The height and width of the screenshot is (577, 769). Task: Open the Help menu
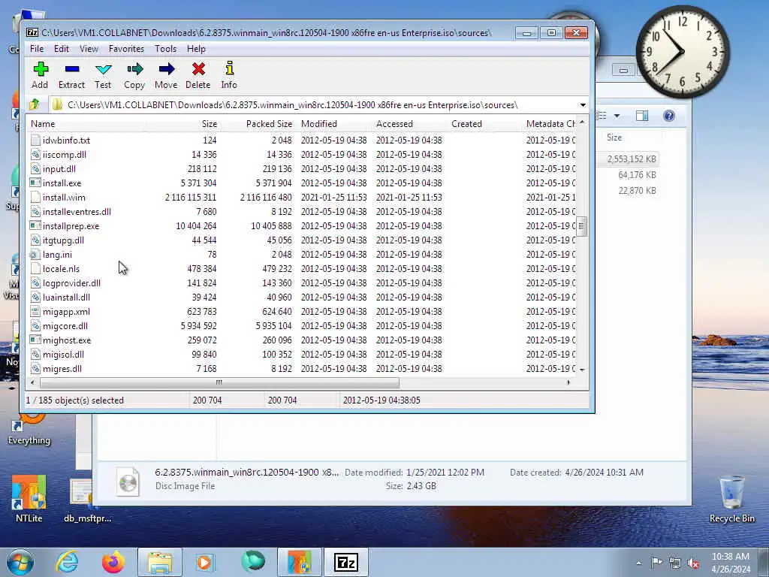[196, 49]
